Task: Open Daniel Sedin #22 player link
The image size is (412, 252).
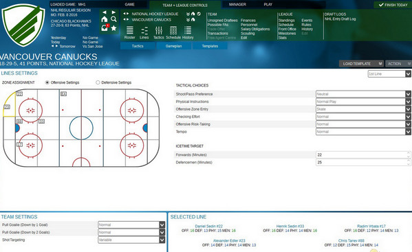Action: tap(208, 227)
